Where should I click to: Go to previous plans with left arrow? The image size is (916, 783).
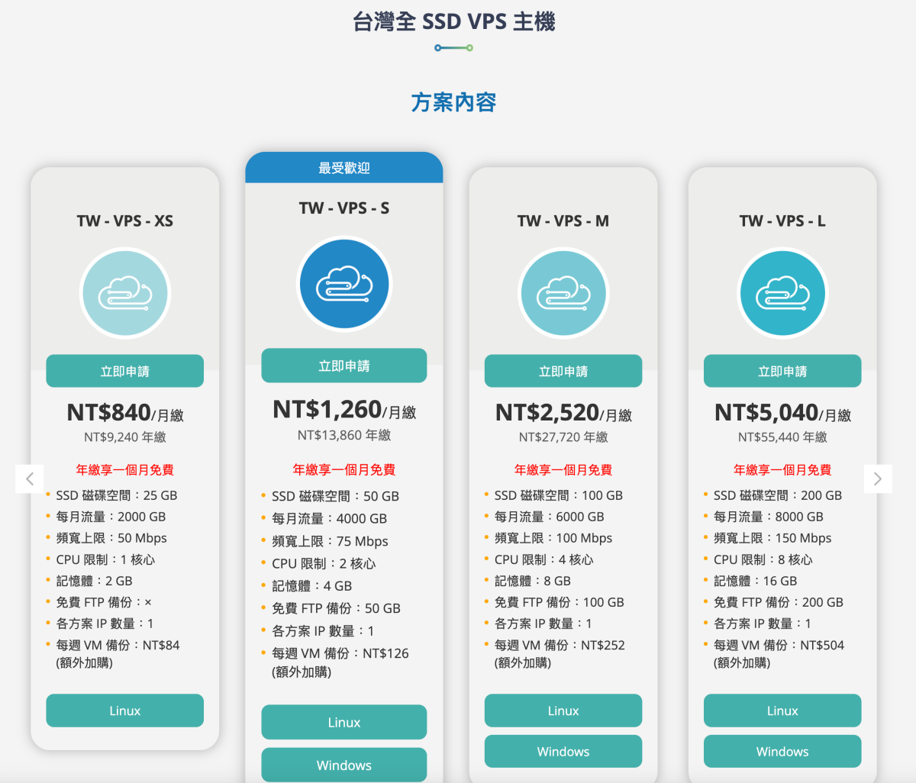30,478
